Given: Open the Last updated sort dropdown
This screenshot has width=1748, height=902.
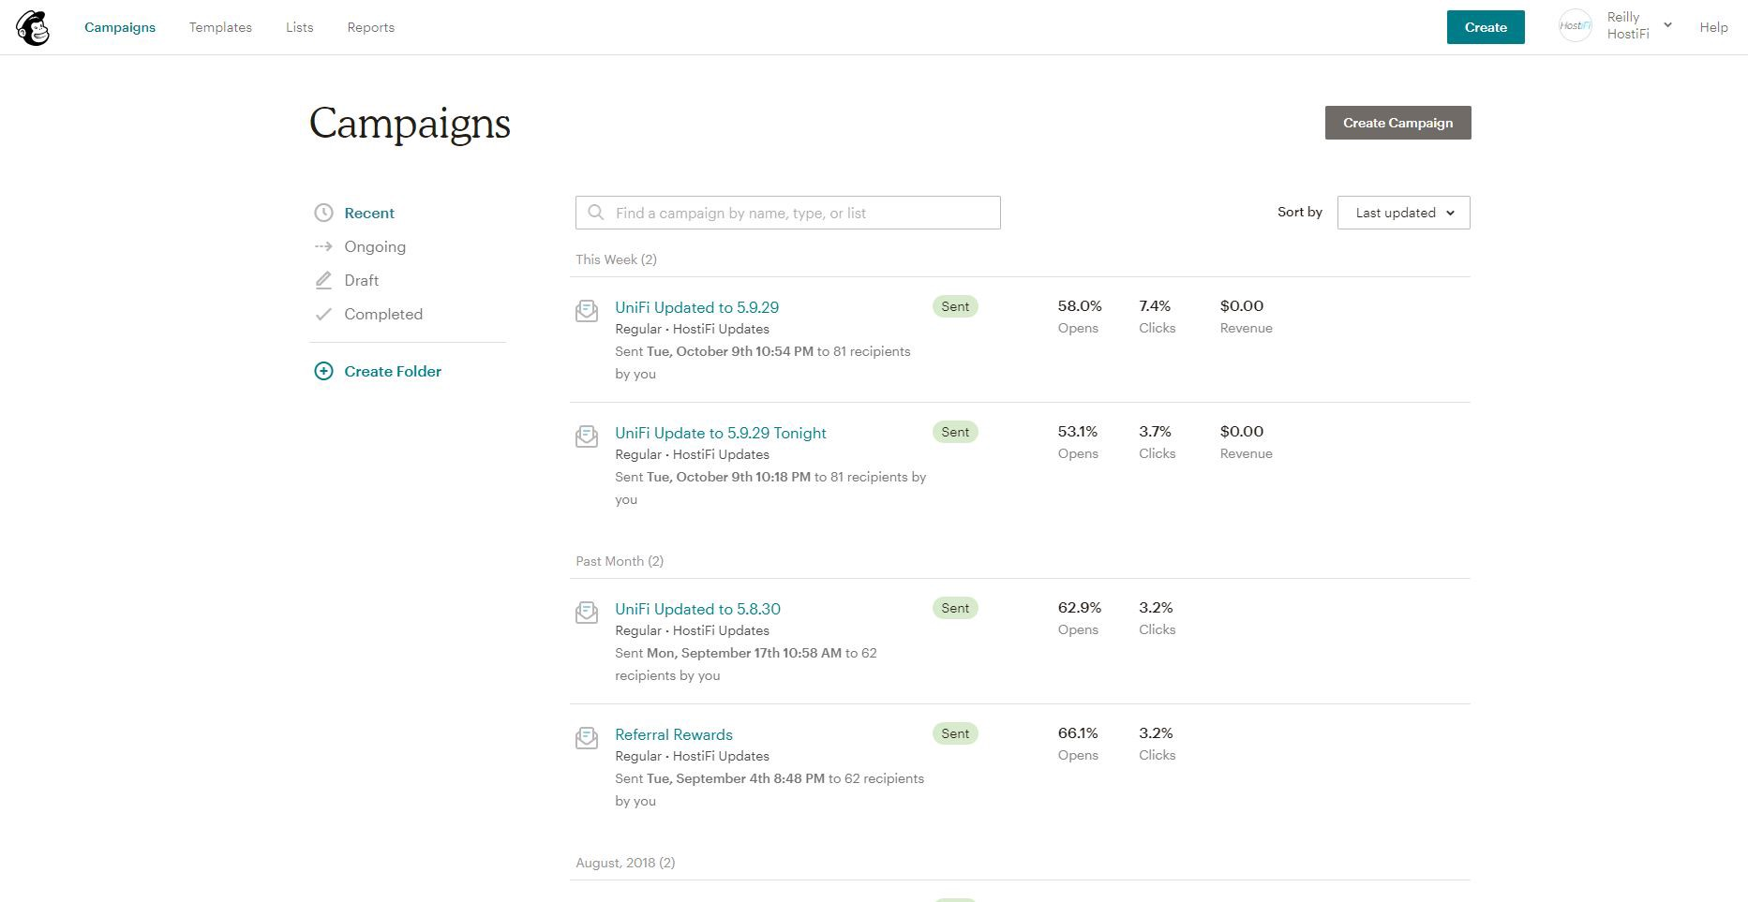Looking at the screenshot, I should pyautogui.click(x=1403, y=213).
